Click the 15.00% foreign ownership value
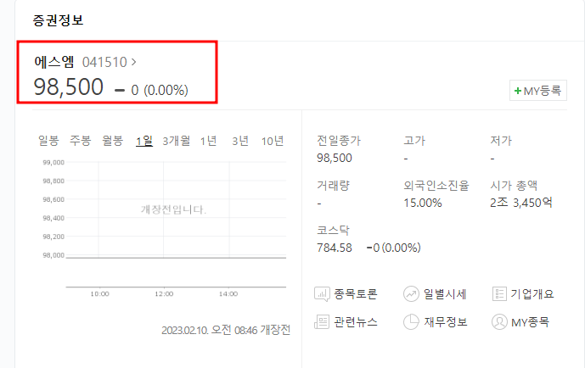This screenshot has height=368, width=585. (x=423, y=203)
